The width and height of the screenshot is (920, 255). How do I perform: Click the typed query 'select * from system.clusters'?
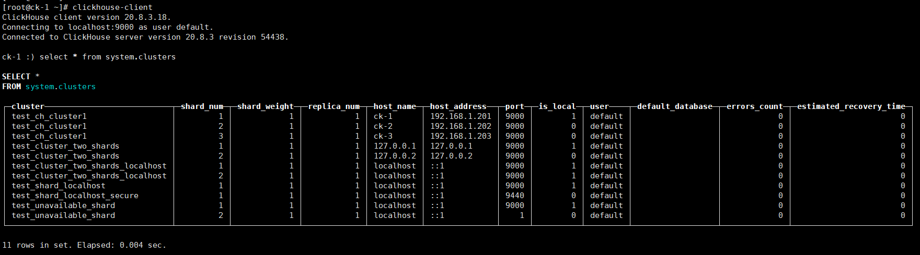coord(108,57)
